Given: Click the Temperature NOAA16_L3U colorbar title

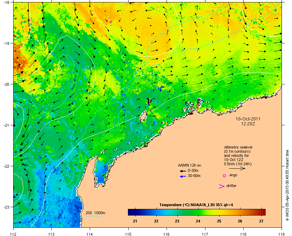Looking at the screenshot, I should (x=196, y=205).
